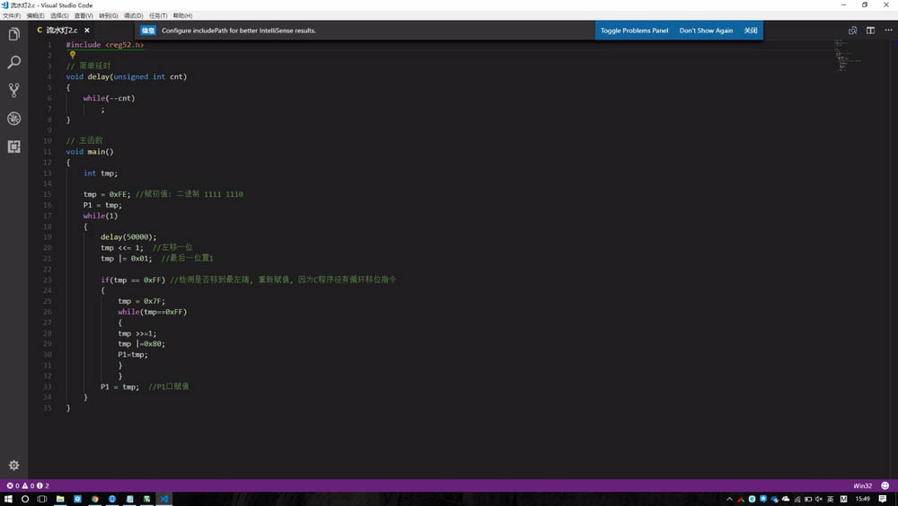Open the Debug view in the activity bar
This screenshot has height=506, width=898.
click(x=13, y=118)
